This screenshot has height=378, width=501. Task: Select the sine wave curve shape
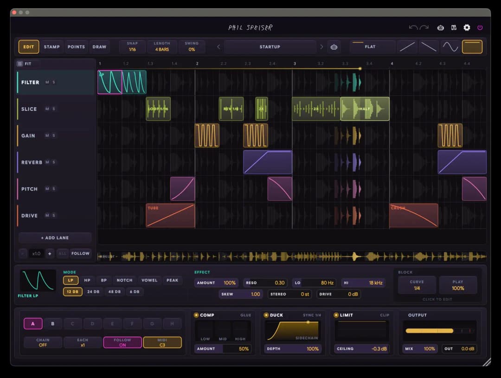click(x=450, y=47)
